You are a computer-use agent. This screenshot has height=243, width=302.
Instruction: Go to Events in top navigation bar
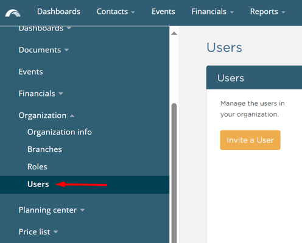point(163,12)
